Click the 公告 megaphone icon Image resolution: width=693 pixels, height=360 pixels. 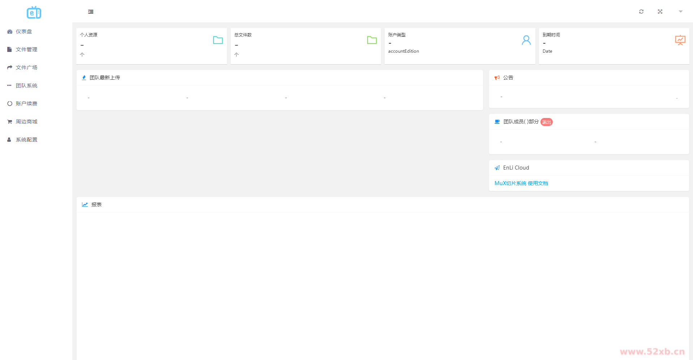tap(497, 78)
